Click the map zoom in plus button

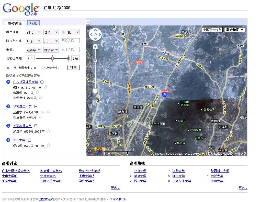(95, 47)
